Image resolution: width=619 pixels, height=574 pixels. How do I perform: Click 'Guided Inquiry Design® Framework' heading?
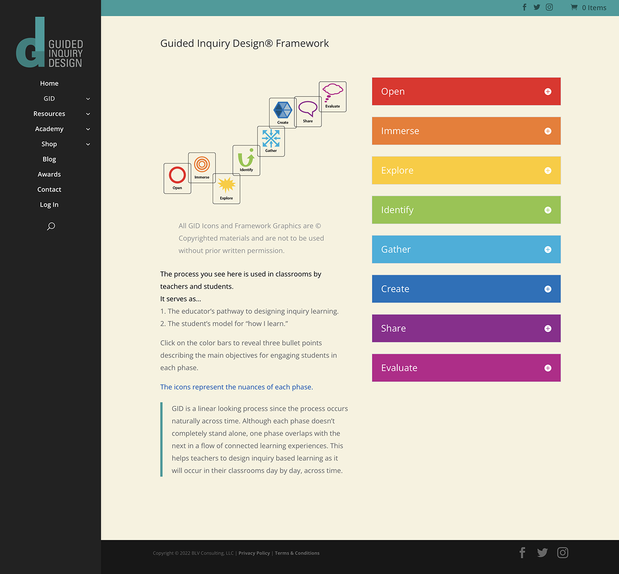[x=244, y=43]
